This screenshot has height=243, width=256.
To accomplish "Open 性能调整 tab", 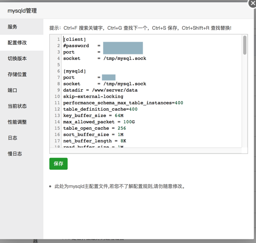I will point(21,122).
